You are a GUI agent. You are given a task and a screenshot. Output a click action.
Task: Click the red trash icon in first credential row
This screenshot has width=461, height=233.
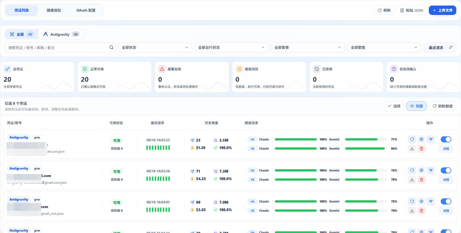pos(422,149)
